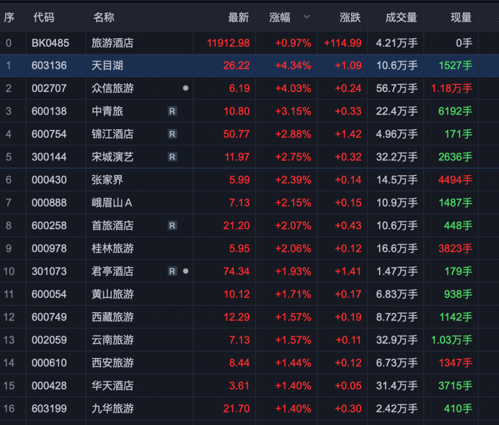Image resolution: width=499 pixels, height=425 pixels.
Task: Click the code 000610
Action: pyautogui.click(x=49, y=363)
